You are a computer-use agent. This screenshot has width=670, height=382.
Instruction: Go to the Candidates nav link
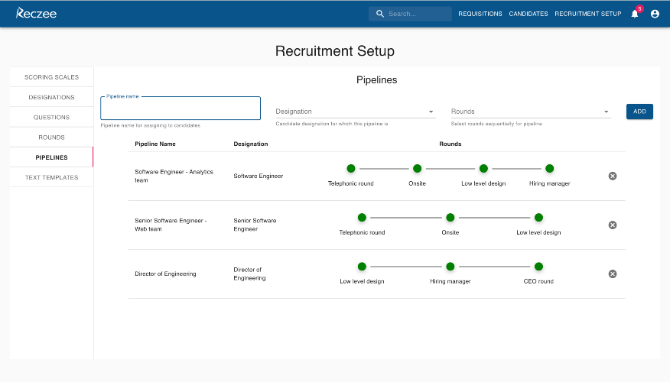tap(529, 14)
